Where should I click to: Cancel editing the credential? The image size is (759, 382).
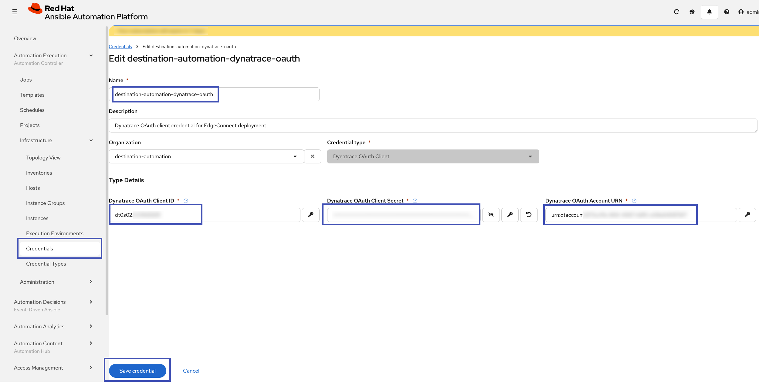point(191,370)
